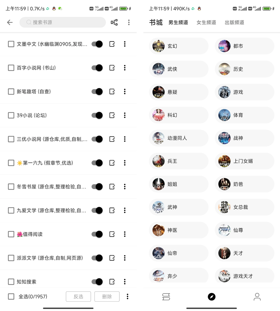This screenshot has height=311, width=280.
Task: Edit the 百字小说网 source
Action: tap(112, 68)
